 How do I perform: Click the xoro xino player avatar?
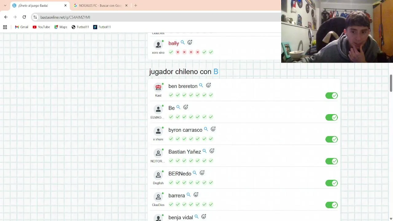[x=158, y=45]
